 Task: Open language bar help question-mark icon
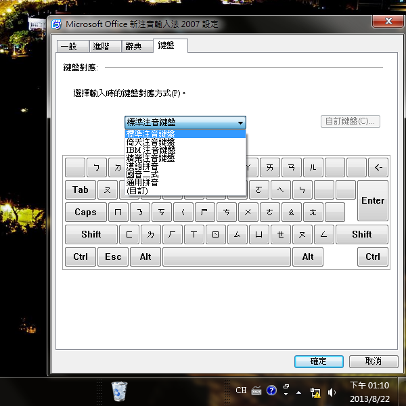coord(271,390)
